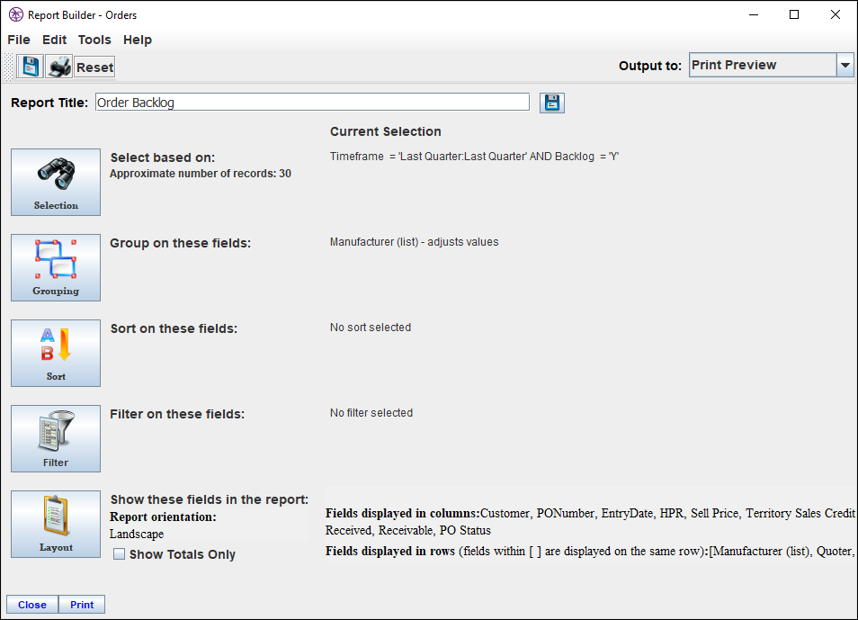
Task: Open the Tools menu
Action: 94,40
